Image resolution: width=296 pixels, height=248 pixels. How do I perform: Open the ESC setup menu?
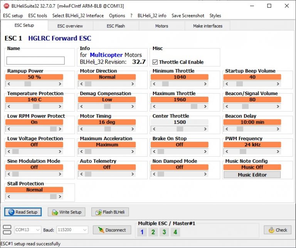(13, 16)
